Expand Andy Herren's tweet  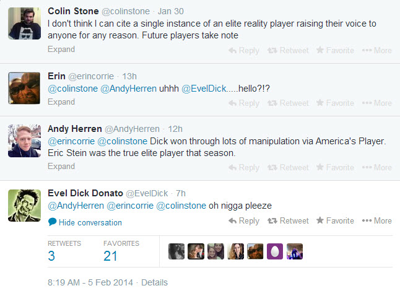(61, 167)
